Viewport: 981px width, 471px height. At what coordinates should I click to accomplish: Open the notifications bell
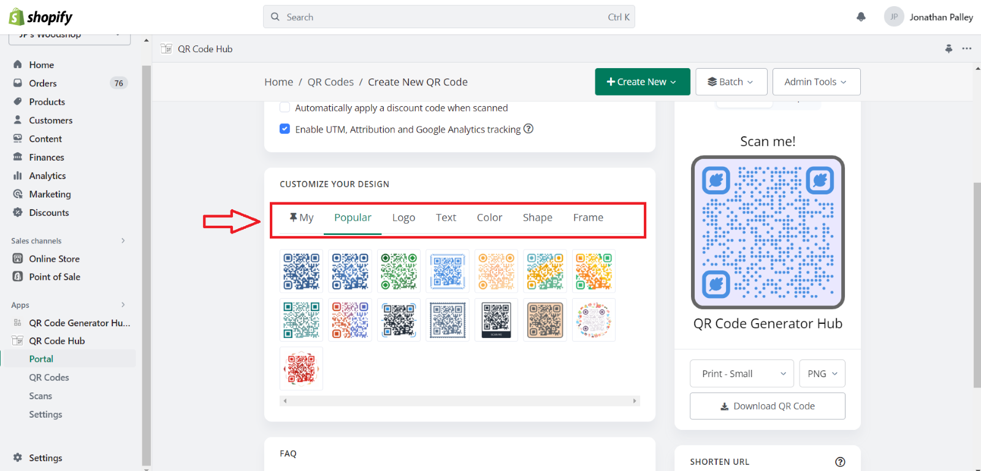pyautogui.click(x=861, y=17)
